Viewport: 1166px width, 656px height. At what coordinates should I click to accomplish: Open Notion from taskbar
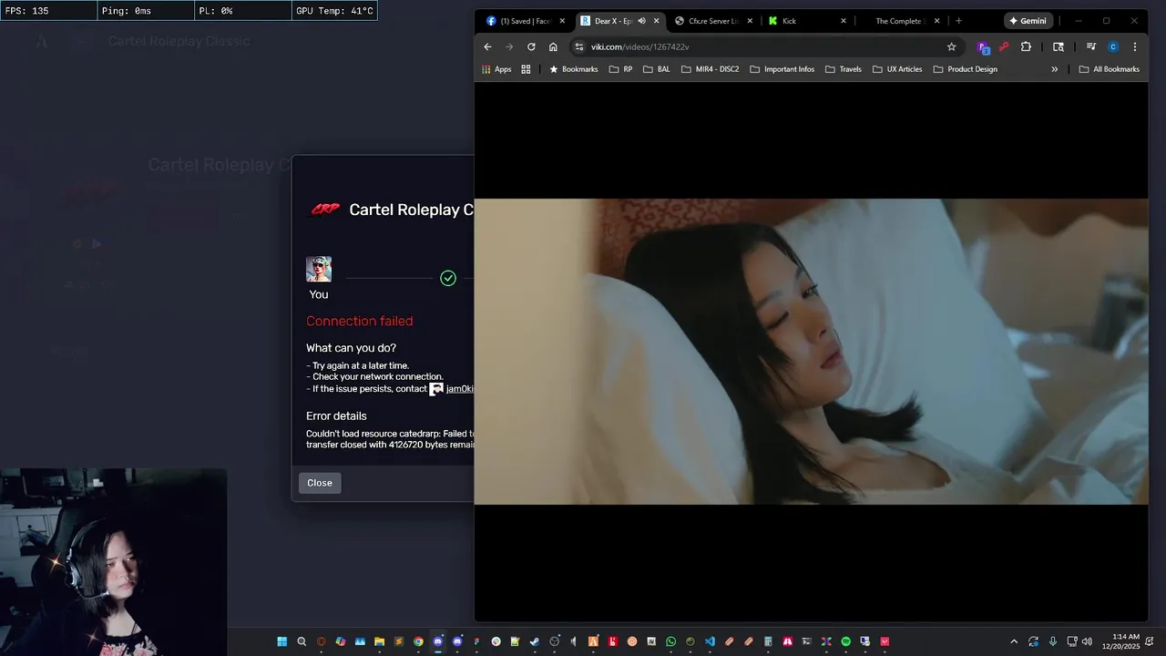(651, 641)
